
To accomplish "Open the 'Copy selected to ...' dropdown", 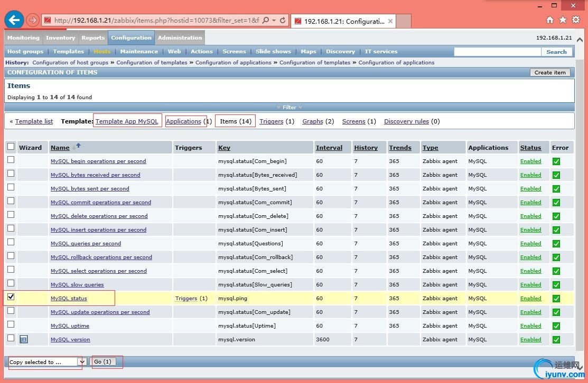I will click(x=81, y=362).
